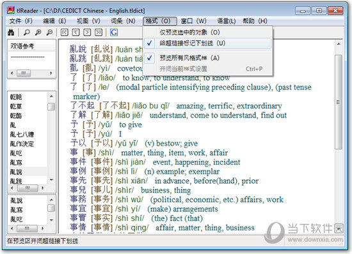Select highlighted 亂說 in the middle word list
This screenshot has height=254, width=352.
[x=16, y=172]
